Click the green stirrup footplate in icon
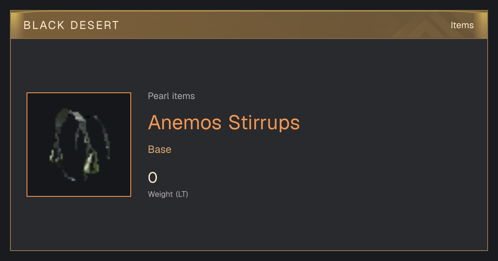Viewport: 498px width, 261px height. point(92,163)
